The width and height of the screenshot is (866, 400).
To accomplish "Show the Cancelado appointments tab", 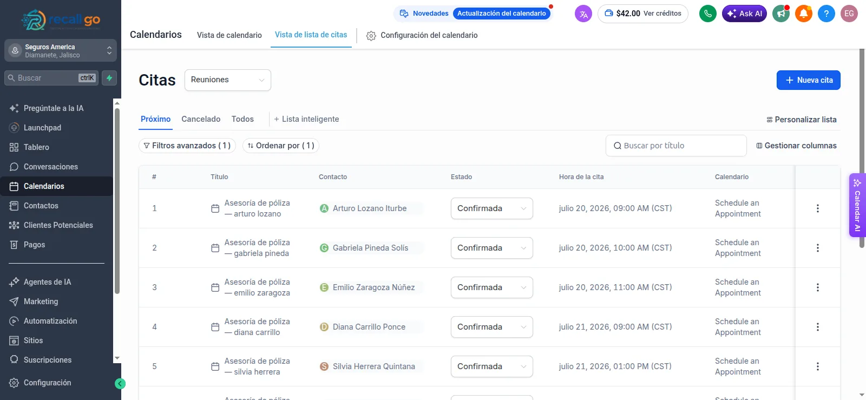I will pyautogui.click(x=201, y=119).
